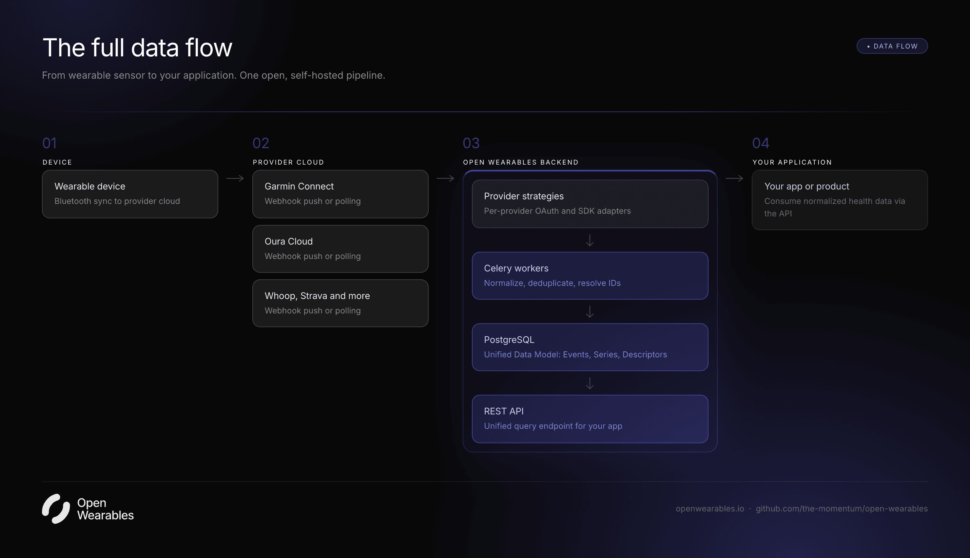Click the step number 03
The width and height of the screenshot is (970, 558).
click(472, 143)
